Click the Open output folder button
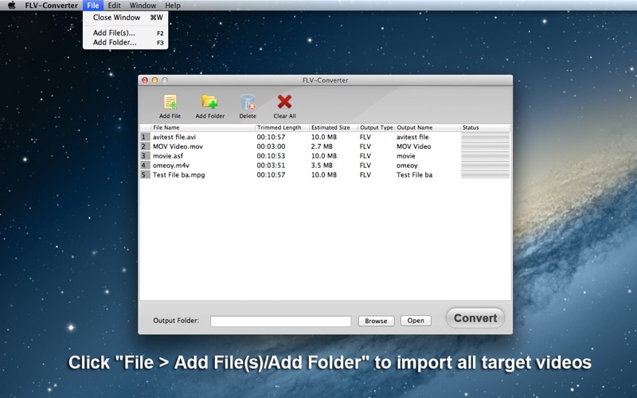 (x=416, y=321)
